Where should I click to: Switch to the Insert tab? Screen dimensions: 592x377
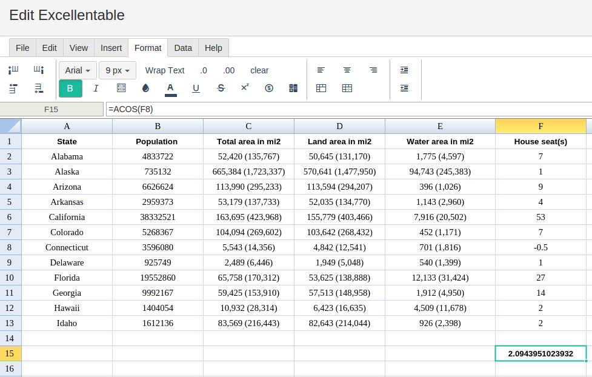point(111,48)
